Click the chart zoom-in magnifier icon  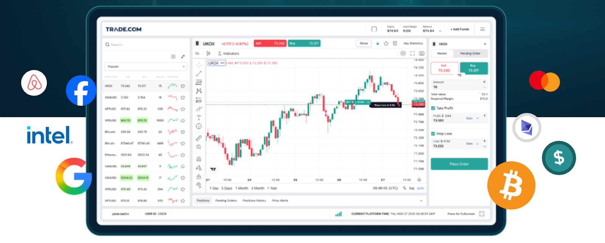coord(199,147)
